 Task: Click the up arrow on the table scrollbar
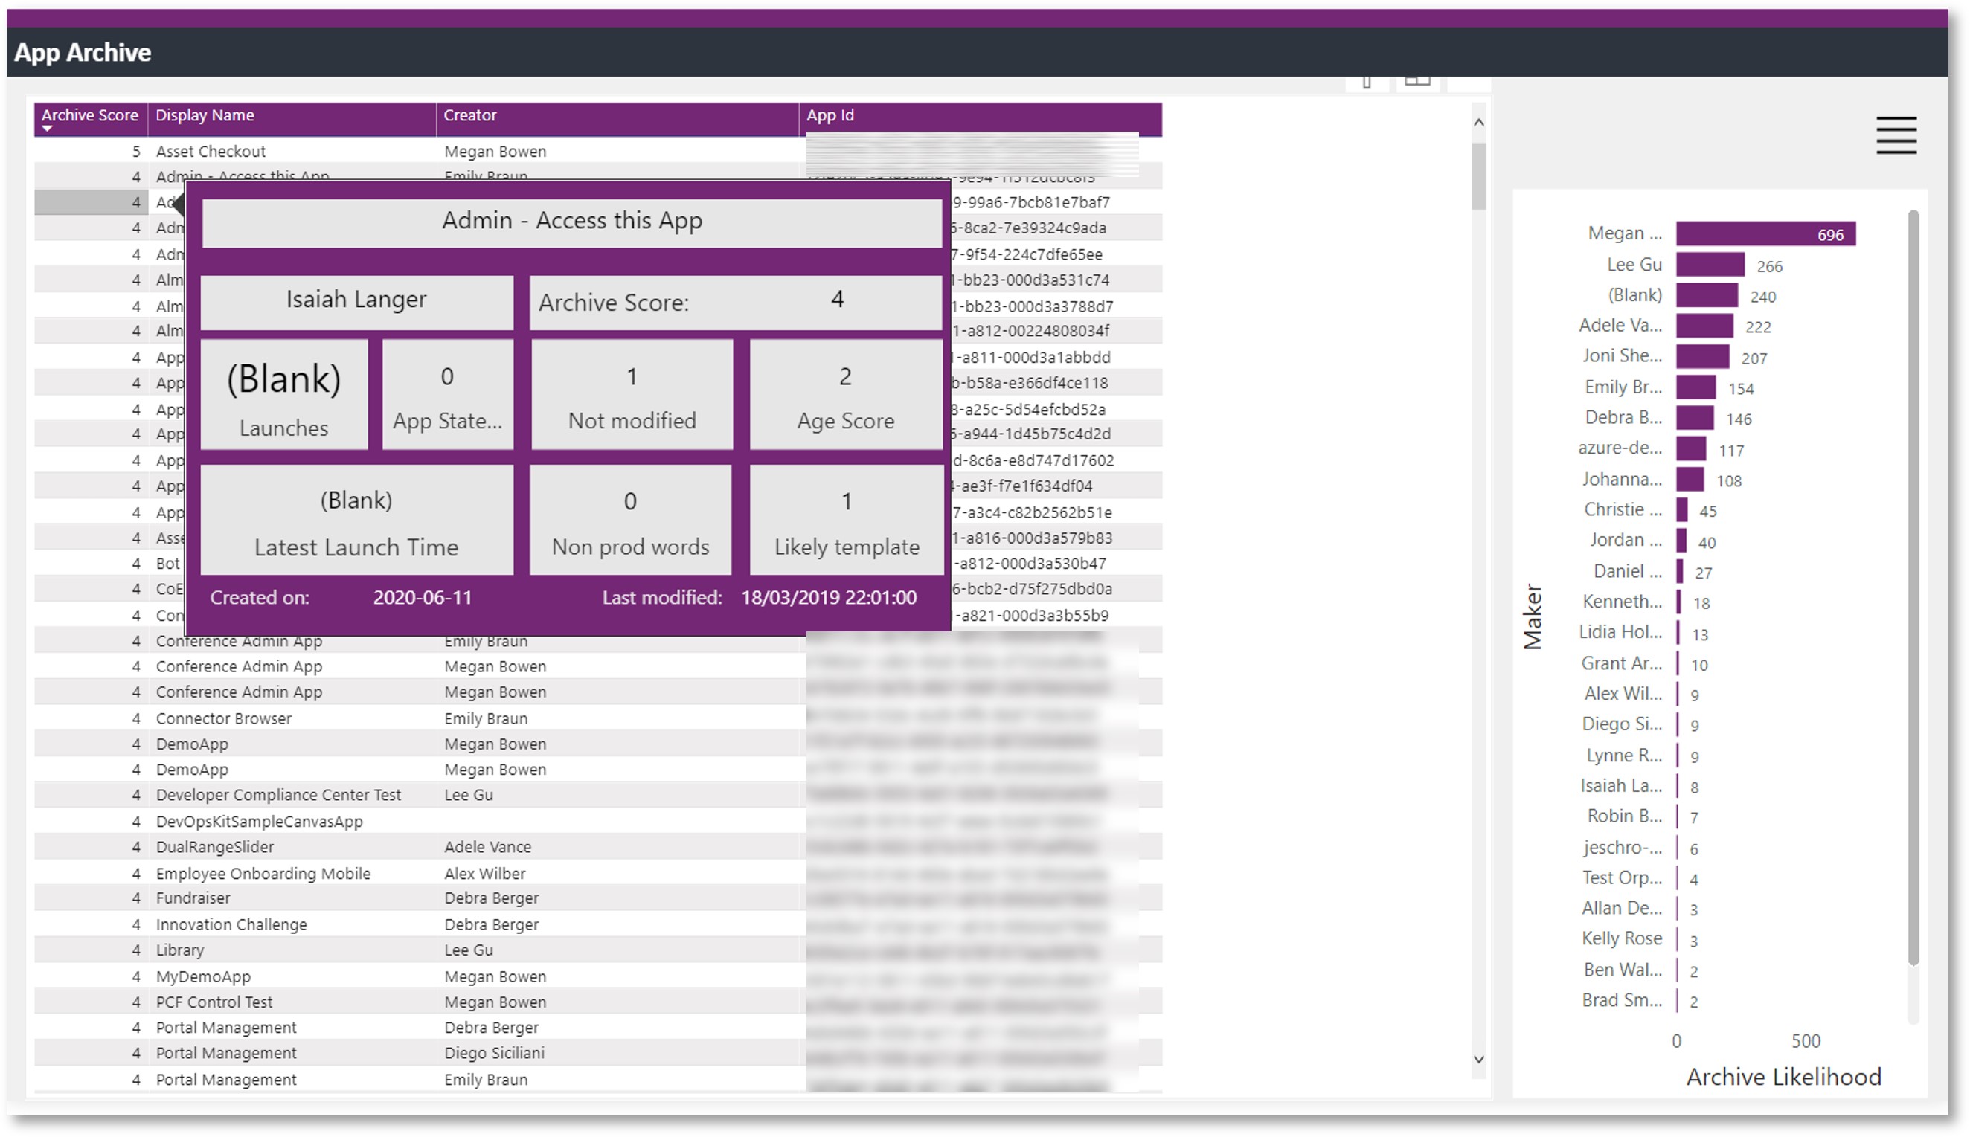[1478, 122]
